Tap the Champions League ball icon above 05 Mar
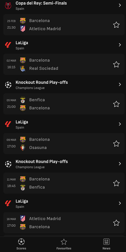Viewport: 126px width, 252px height. point(8,85)
